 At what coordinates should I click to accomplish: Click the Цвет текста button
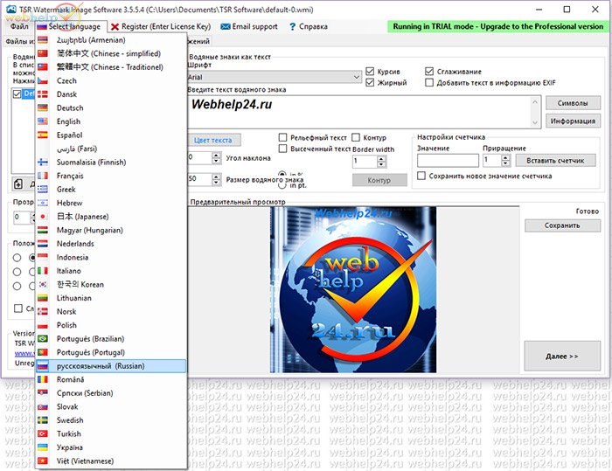(213, 140)
